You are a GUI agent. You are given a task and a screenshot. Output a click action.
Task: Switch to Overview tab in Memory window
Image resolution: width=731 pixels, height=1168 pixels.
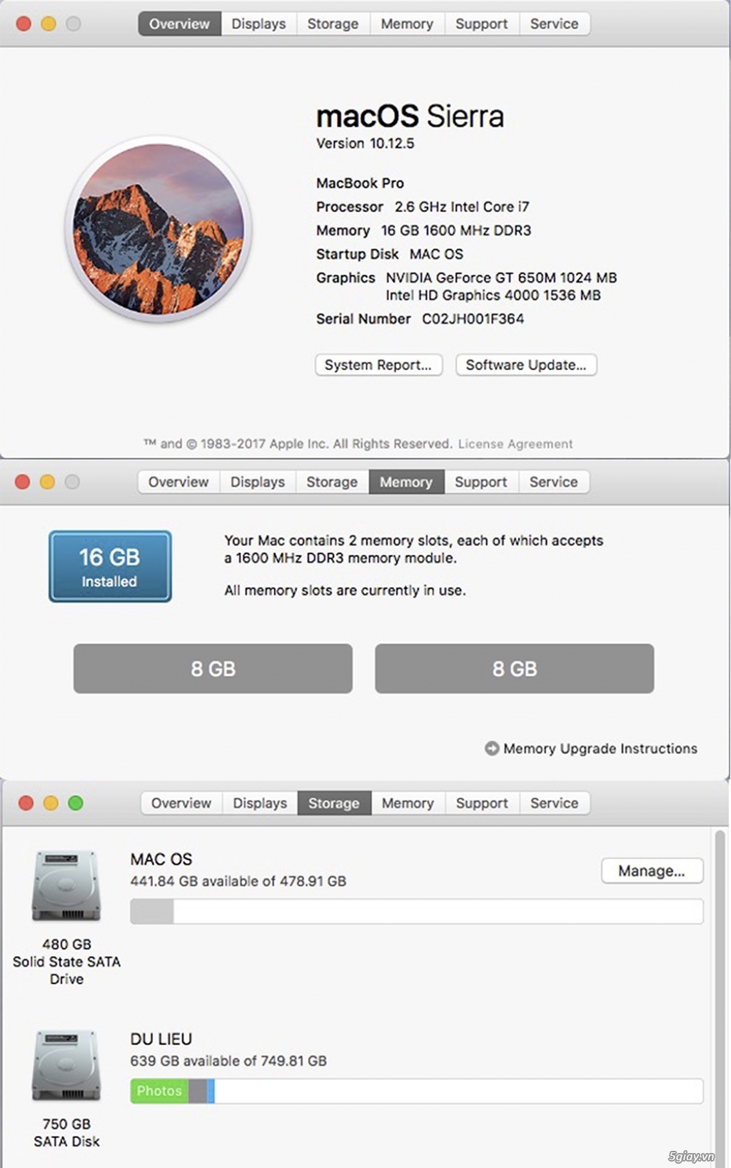[178, 482]
